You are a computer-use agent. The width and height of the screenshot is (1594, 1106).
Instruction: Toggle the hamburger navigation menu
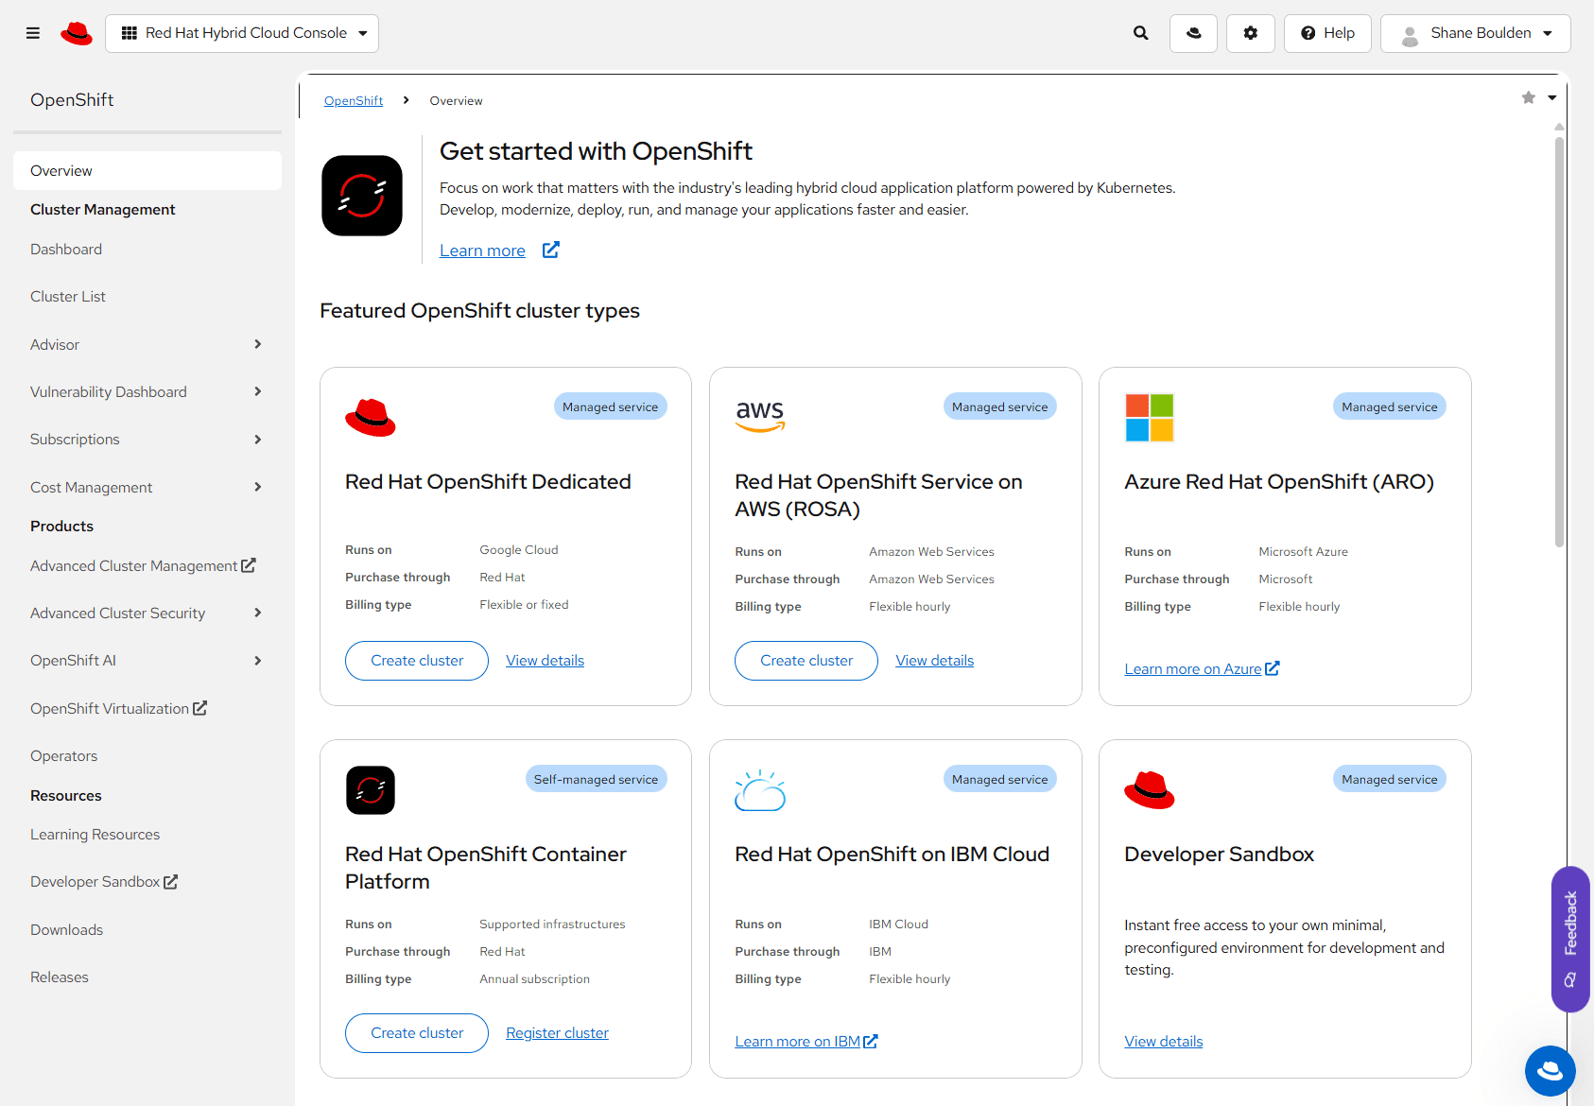click(33, 33)
